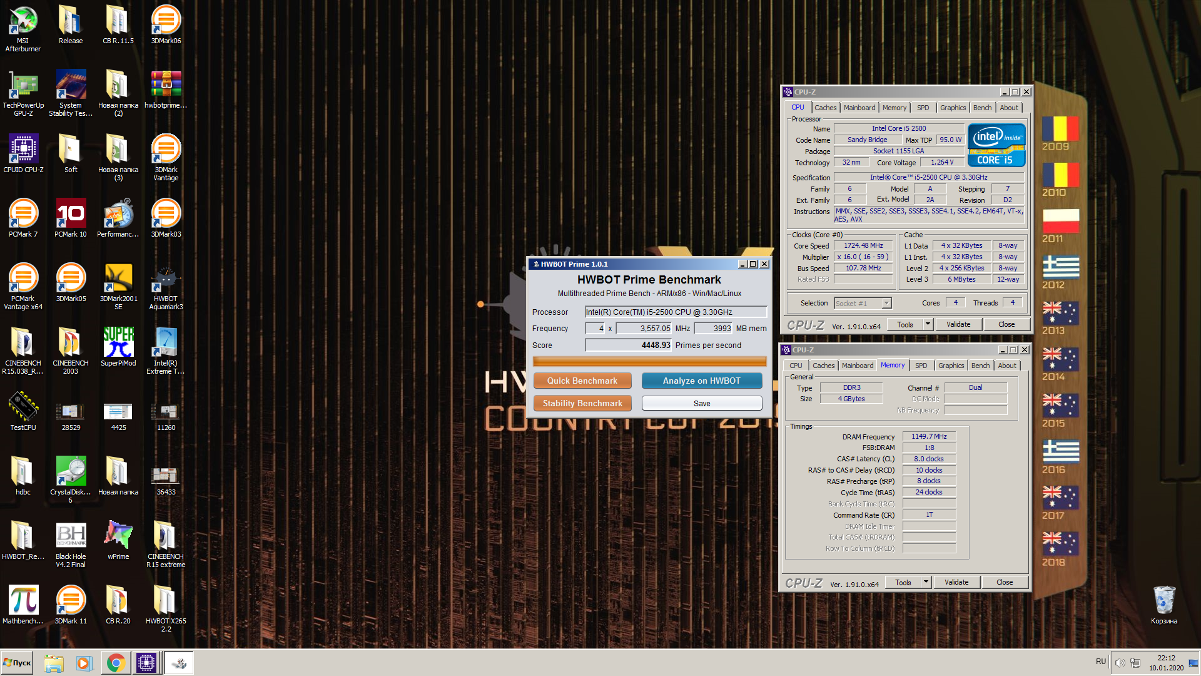Image resolution: width=1201 pixels, height=676 pixels.
Task: Start the Stability Benchmark
Action: pos(582,403)
